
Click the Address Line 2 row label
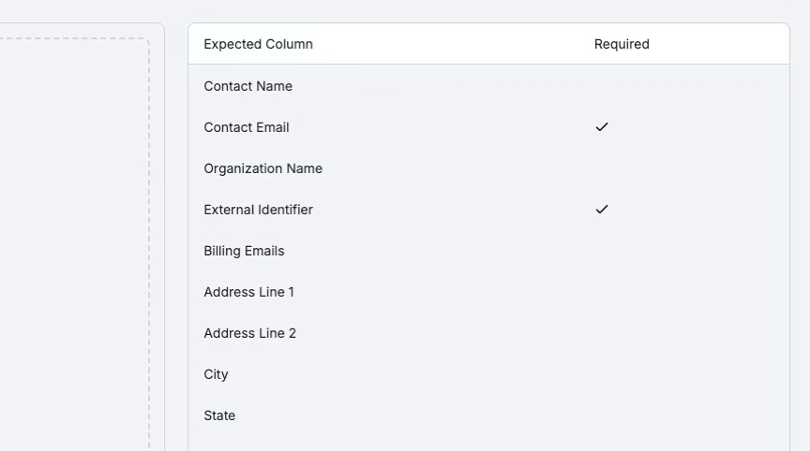(x=249, y=333)
